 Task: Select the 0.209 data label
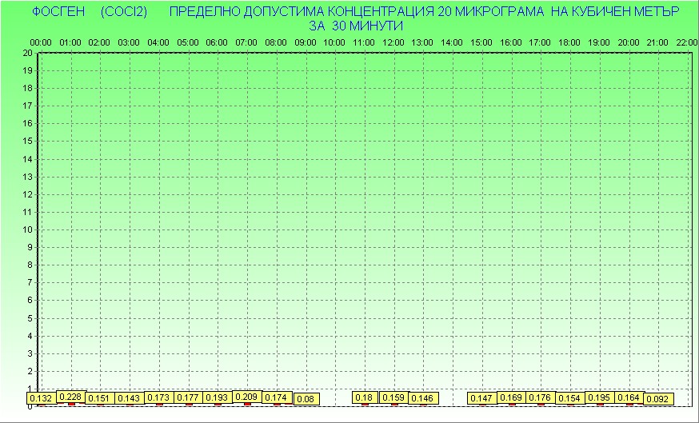click(x=247, y=397)
